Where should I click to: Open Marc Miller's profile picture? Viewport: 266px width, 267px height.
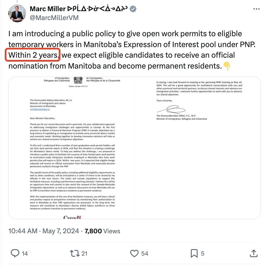coord(17,13)
